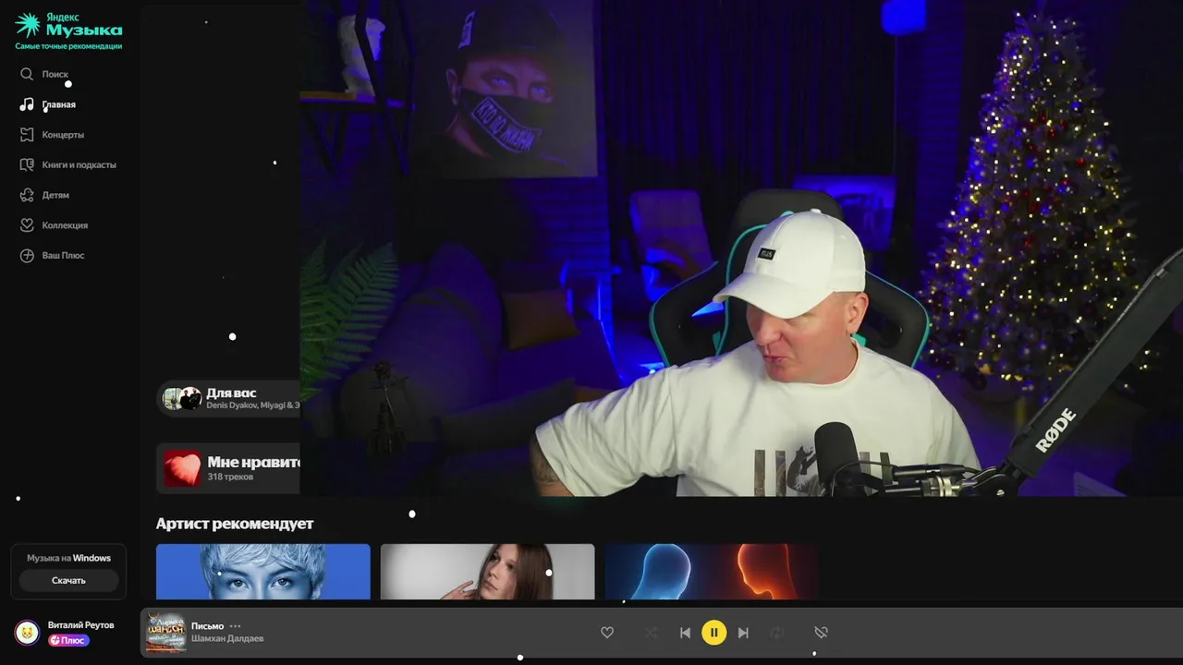This screenshot has width=1183, height=665.
Task: Open the long-haired woman artist recommendation card
Action: [487, 572]
